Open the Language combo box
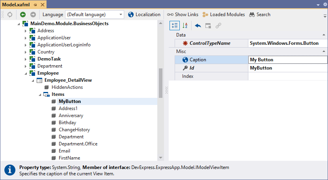 (x=95, y=15)
